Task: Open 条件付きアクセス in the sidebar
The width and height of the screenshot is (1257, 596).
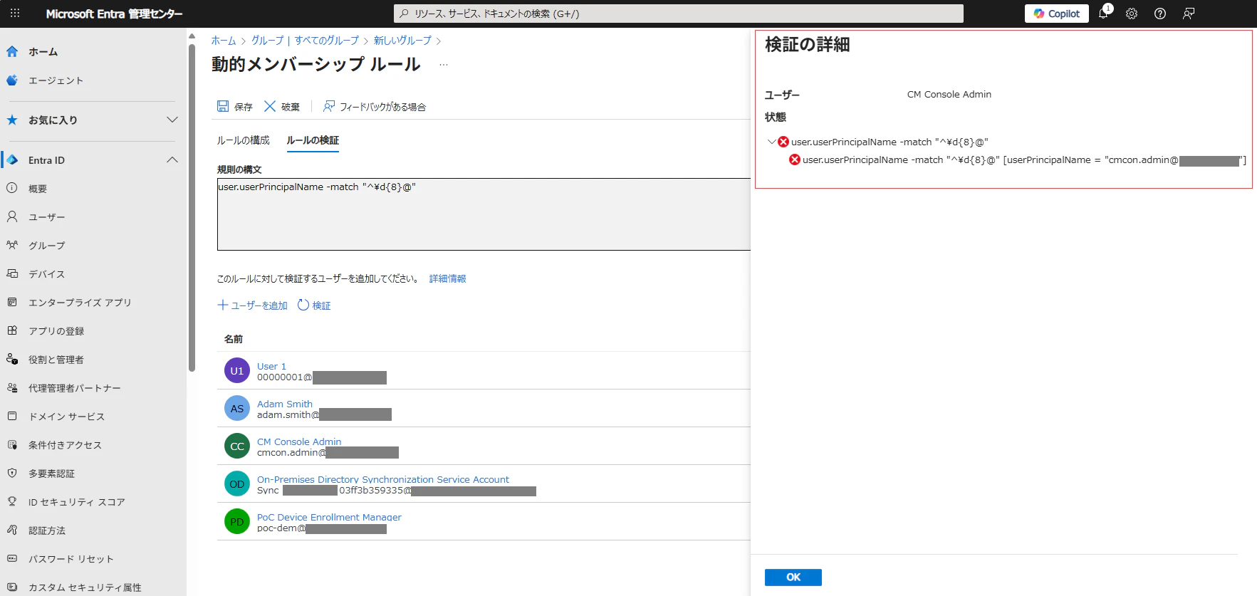Action: coord(65,445)
